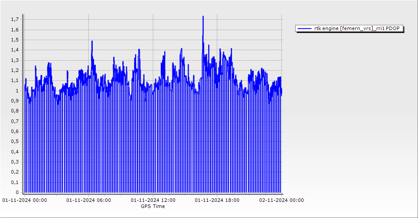This screenshot has height=218, width=418.
Task: Click the blue line sample in legend
Action: [x=304, y=28]
